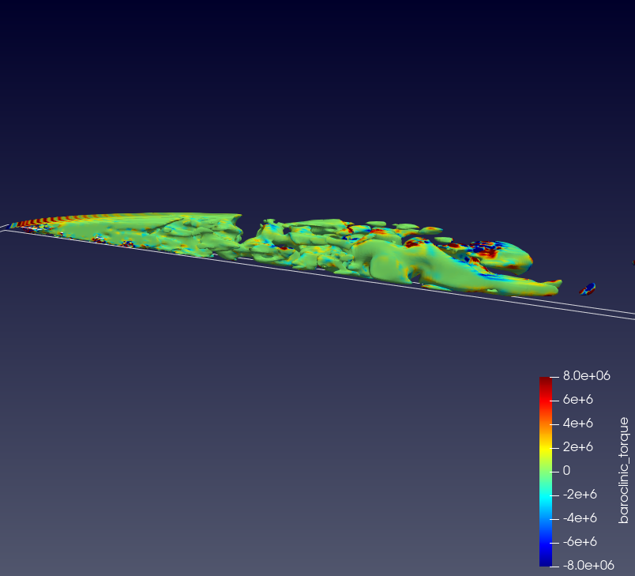Select the small detached blue-red isosurface blob
635x576 pixels.
588,289
